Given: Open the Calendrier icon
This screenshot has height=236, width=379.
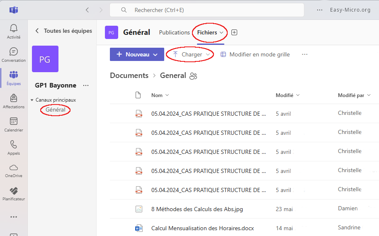Looking at the screenshot, I should point(14,124).
